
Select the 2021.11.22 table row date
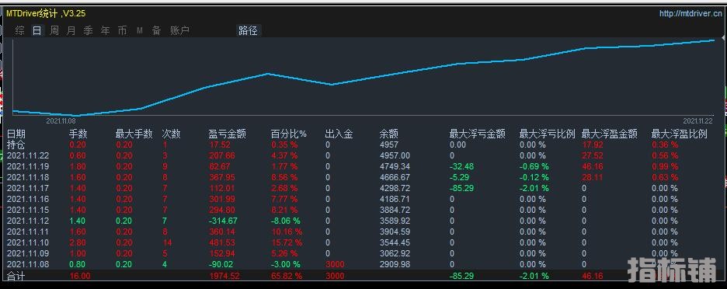[x=28, y=155]
